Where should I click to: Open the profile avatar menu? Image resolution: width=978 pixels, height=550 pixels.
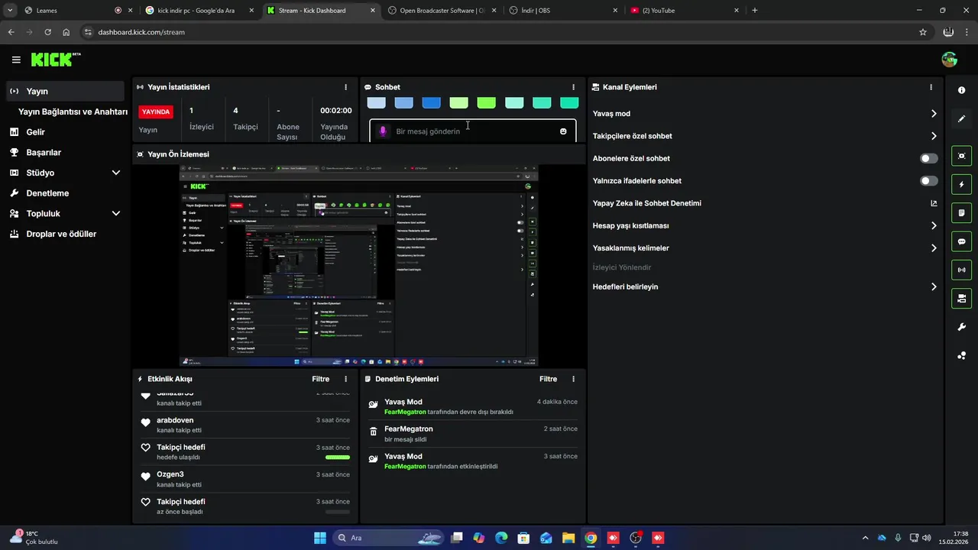coord(950,60)
